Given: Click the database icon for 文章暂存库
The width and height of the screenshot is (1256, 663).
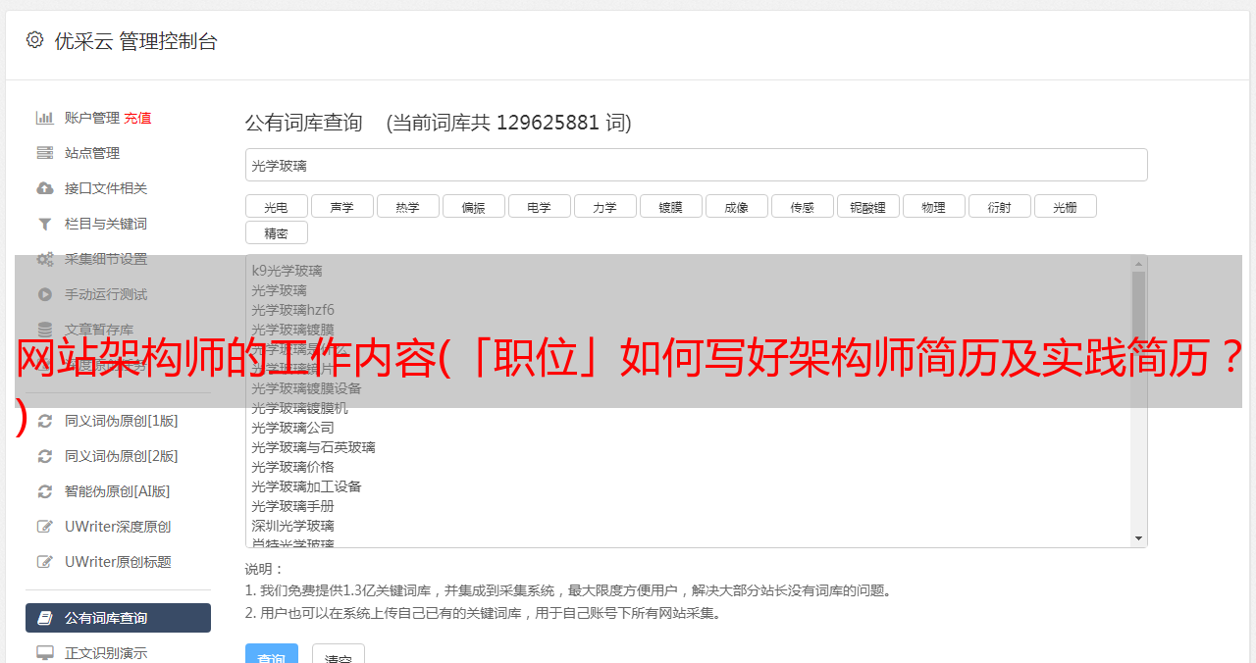Looking at the screenshot, I should tap(45, 330).
